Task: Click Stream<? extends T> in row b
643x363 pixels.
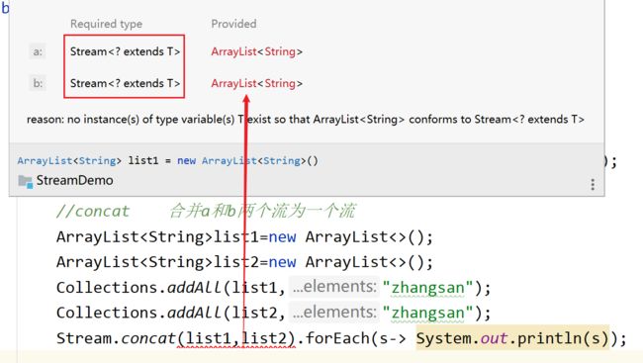Action: pos(125,83)
